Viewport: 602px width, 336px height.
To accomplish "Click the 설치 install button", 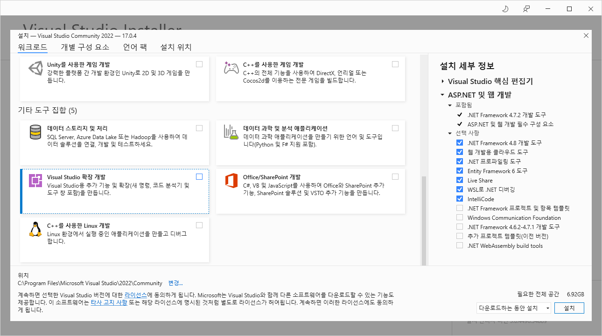I will click(569, 308).
